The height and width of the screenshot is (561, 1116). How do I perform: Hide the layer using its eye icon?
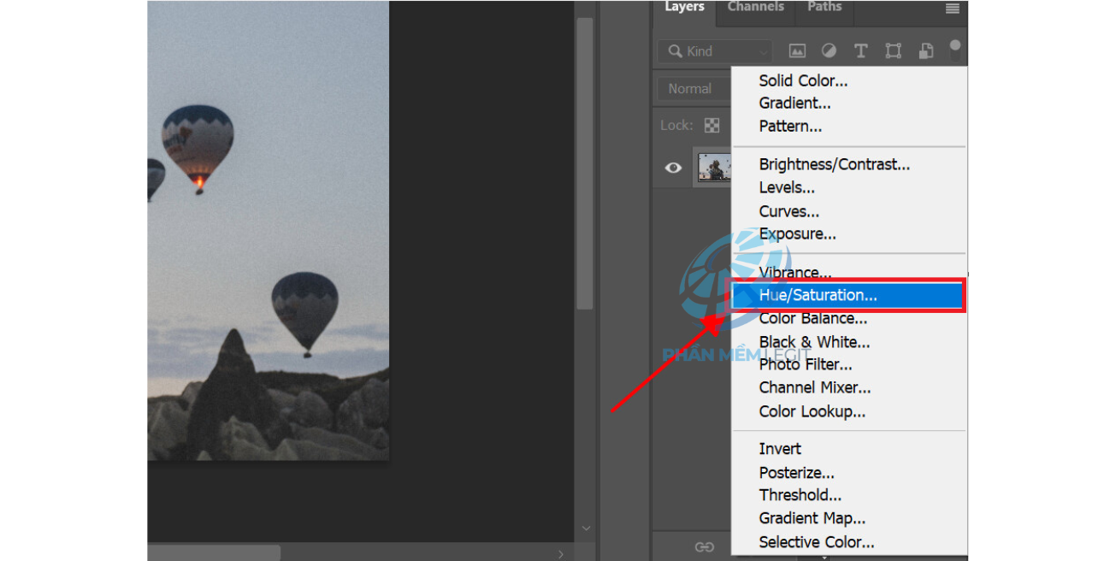tap(673, 168)
